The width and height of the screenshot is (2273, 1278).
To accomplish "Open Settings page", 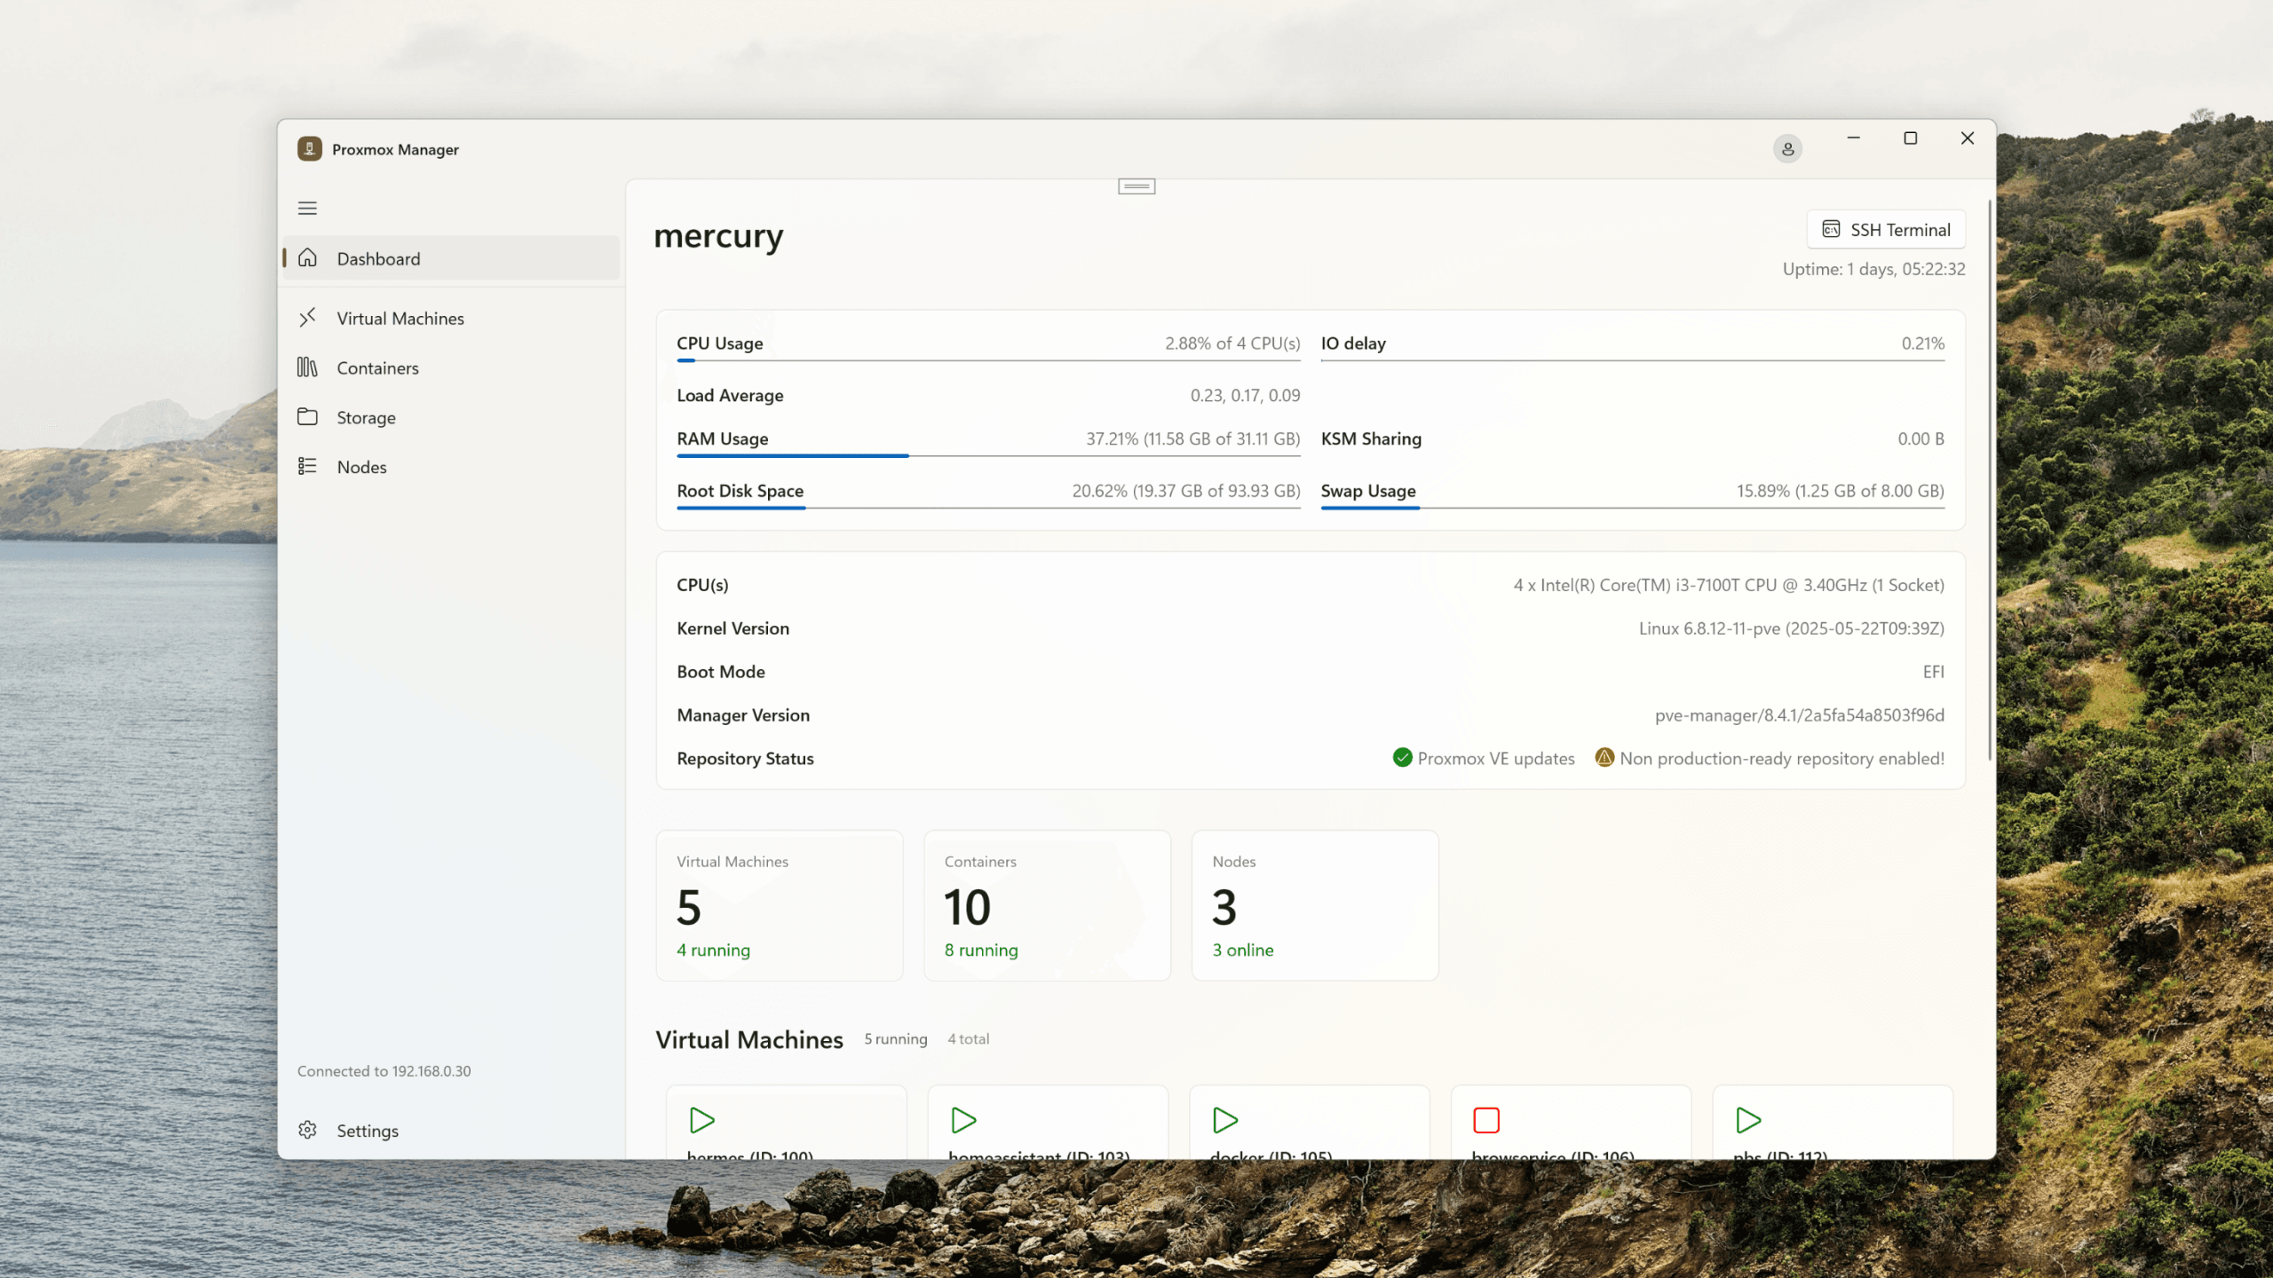I will click(451, 1130).
